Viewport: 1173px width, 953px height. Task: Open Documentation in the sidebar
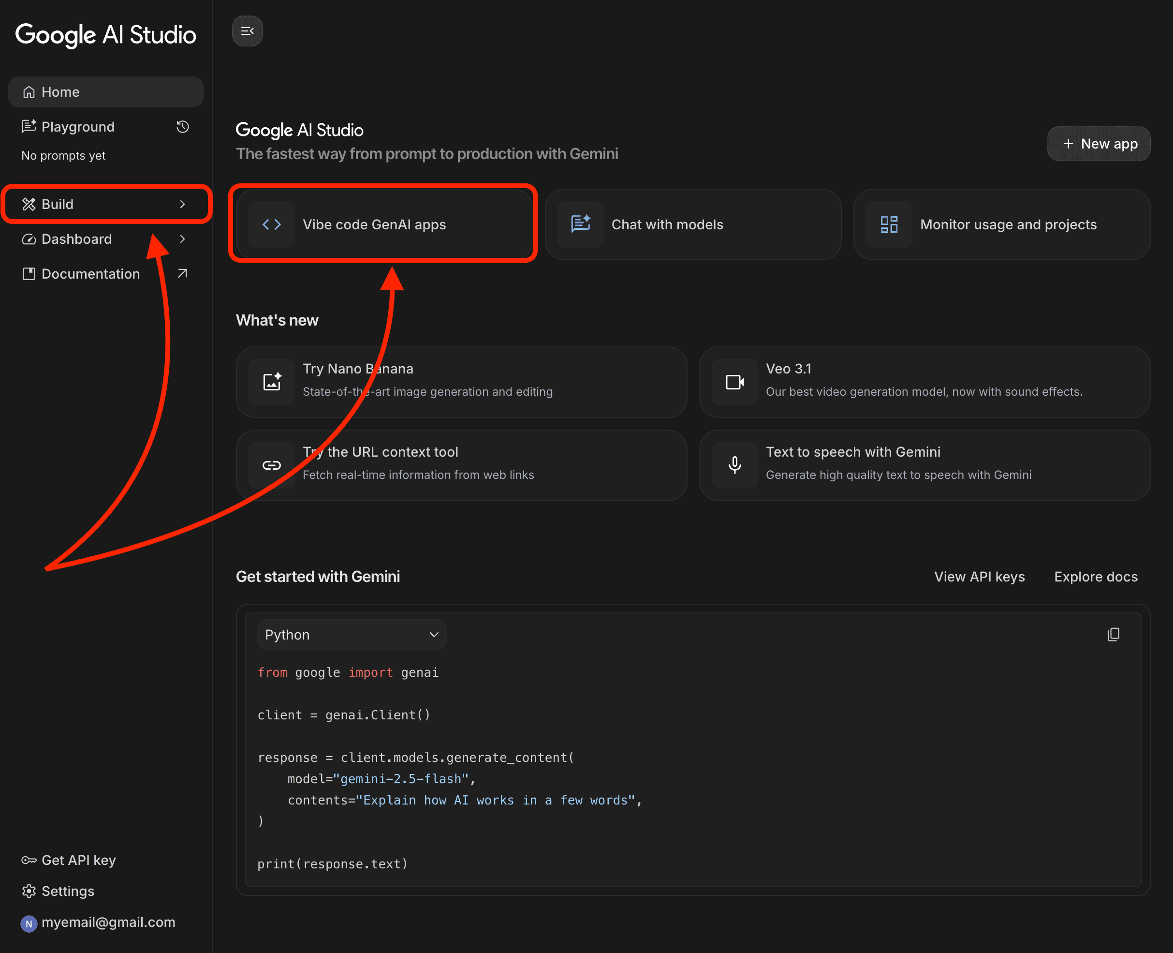(90, 274)
